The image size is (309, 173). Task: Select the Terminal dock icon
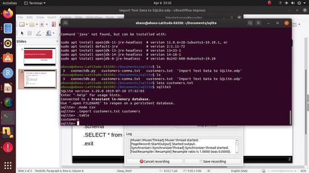(8, 117)
